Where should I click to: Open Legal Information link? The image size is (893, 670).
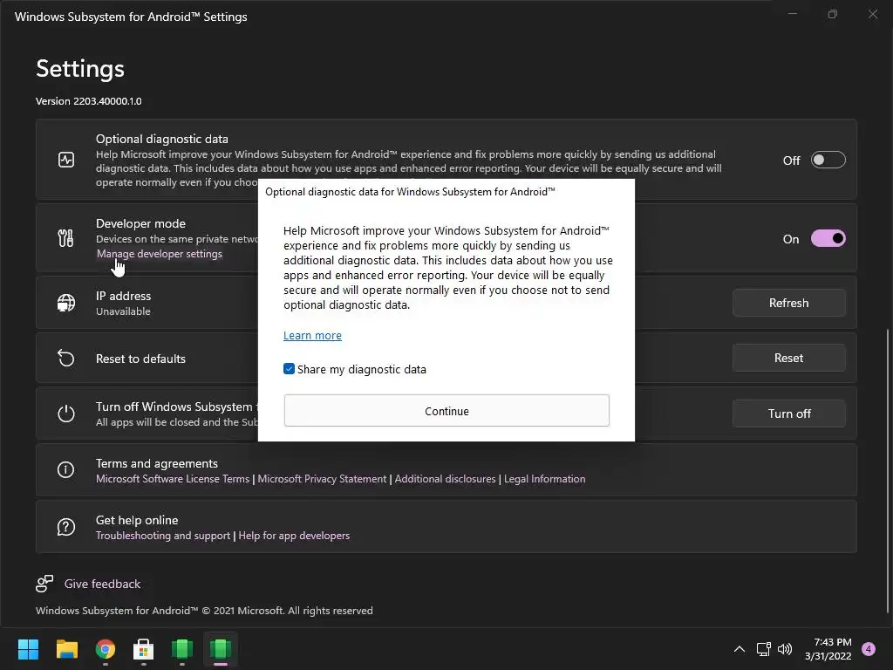(544, 479)
